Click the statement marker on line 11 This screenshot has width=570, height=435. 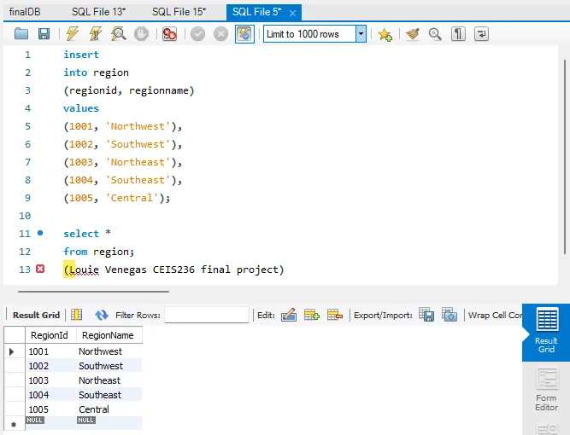click(x=40, y=233)
